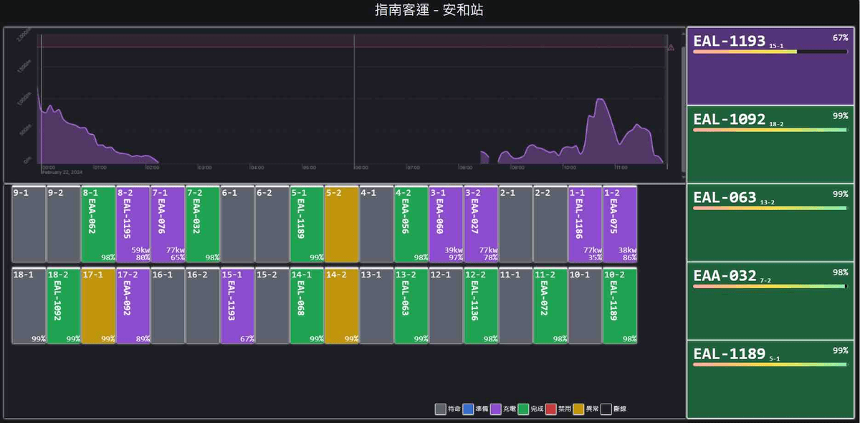Viewport: 860px width, 423px height.
Task: Click the blue 準備 legend swatch
Action: pos(468,409)
